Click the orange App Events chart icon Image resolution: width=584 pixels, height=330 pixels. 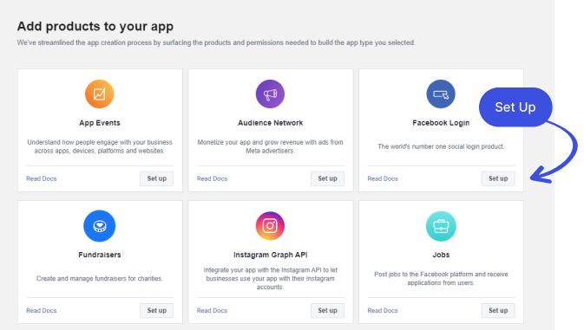click(100, 94)
